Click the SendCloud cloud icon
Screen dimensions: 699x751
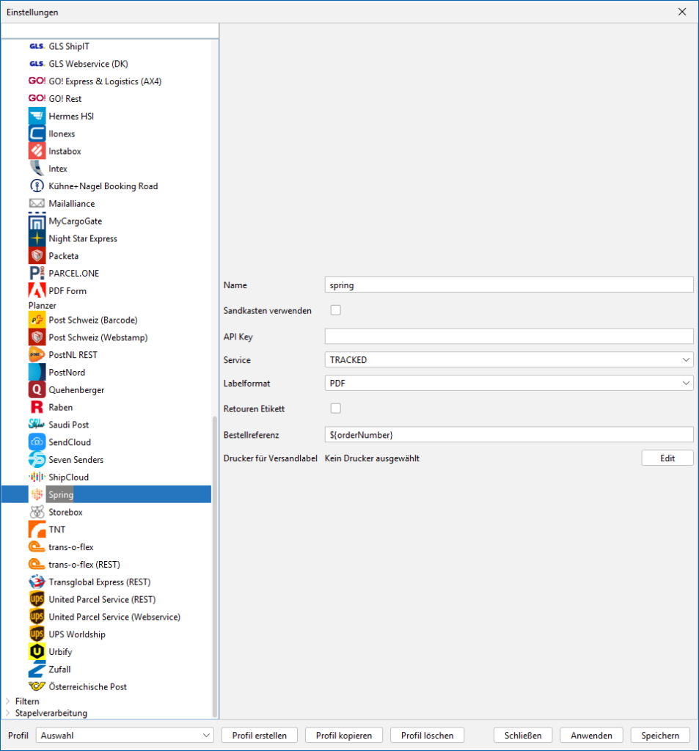pos(37,442)
